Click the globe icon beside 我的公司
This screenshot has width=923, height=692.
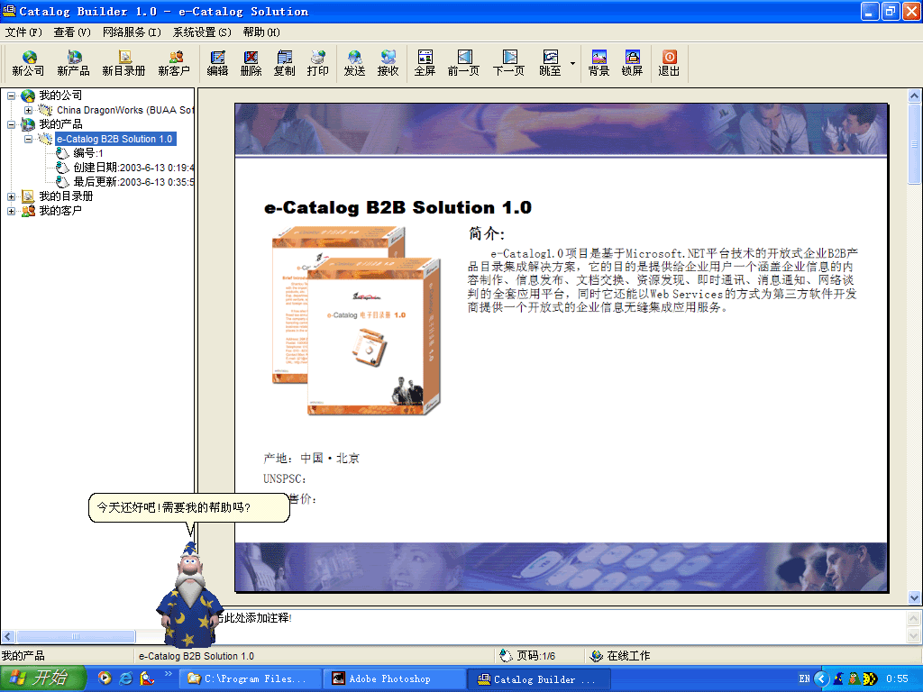pos(28,96)
